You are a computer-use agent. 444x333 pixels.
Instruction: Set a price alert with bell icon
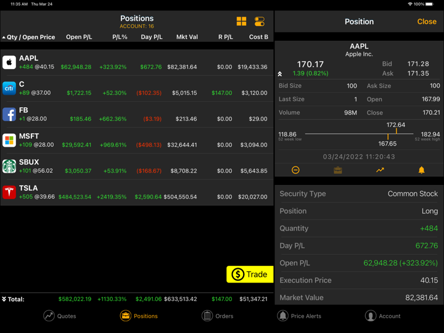pos(422,170)
